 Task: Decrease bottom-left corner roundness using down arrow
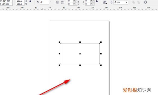(x=74, y=4)
